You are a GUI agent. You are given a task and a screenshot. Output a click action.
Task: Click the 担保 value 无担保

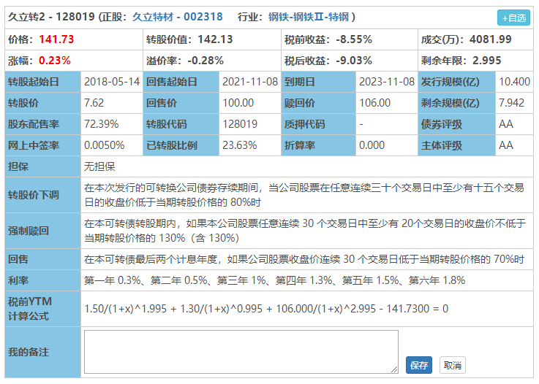(x=99, y=166)
